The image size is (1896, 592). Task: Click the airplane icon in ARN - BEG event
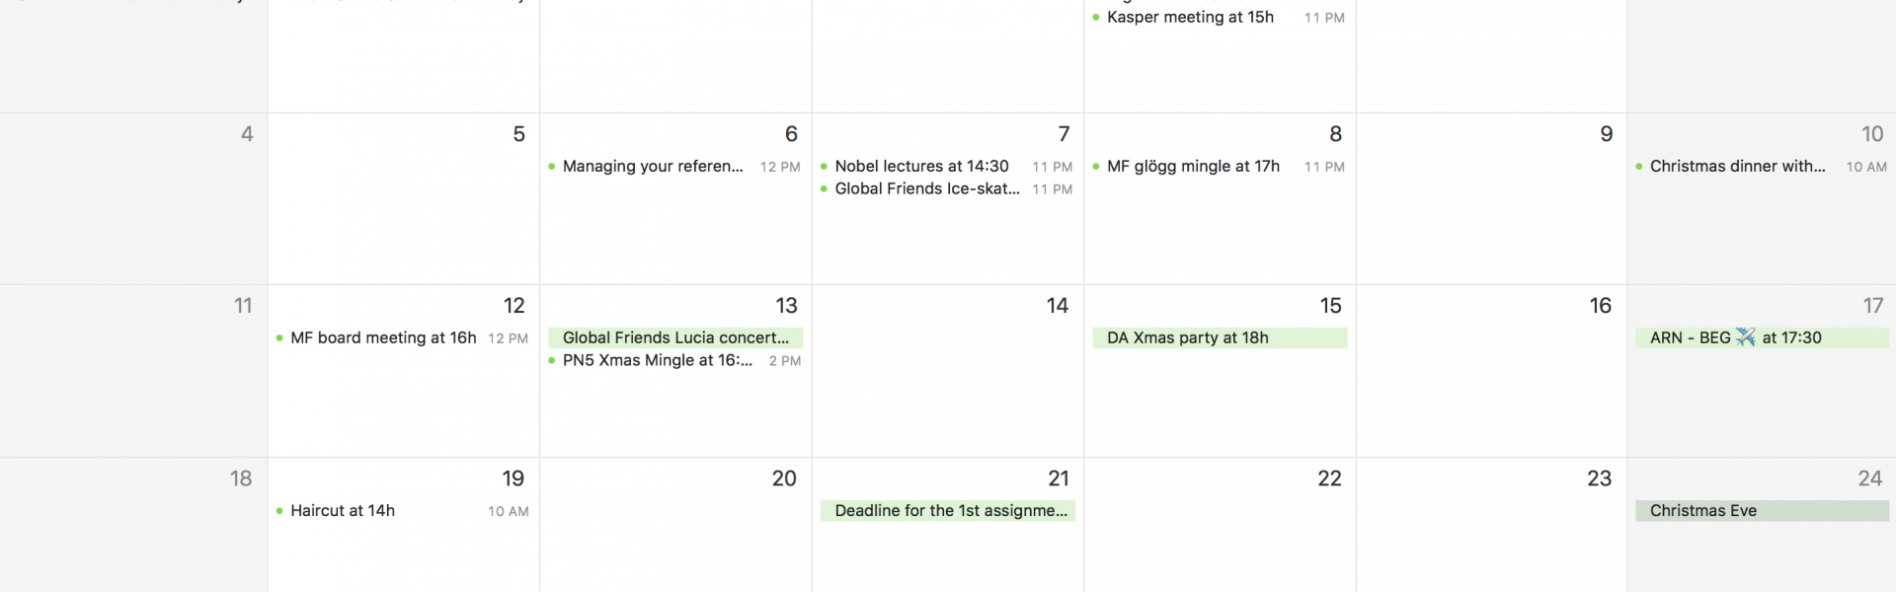[1745, 337]
